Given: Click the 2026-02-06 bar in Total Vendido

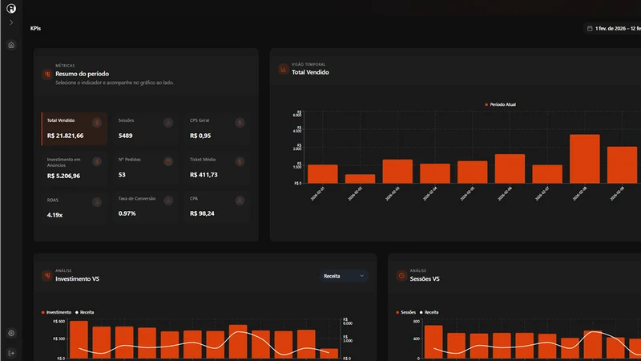Looking at the screenshot, I should [510, 168].
